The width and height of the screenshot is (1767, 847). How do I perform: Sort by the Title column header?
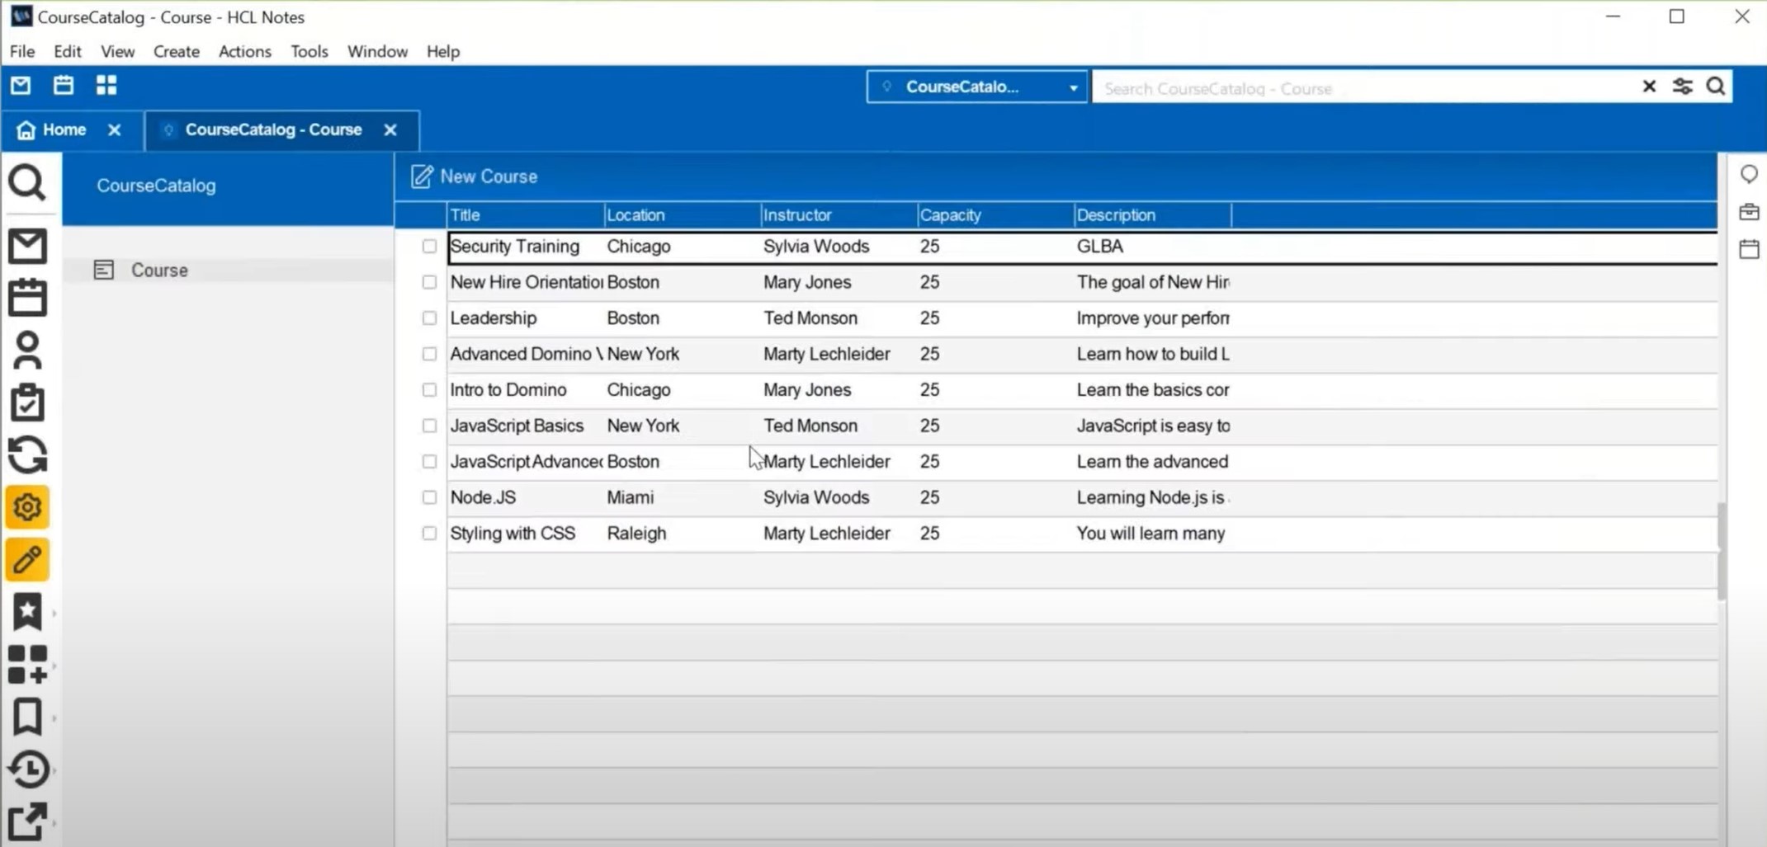coord(526,215)
